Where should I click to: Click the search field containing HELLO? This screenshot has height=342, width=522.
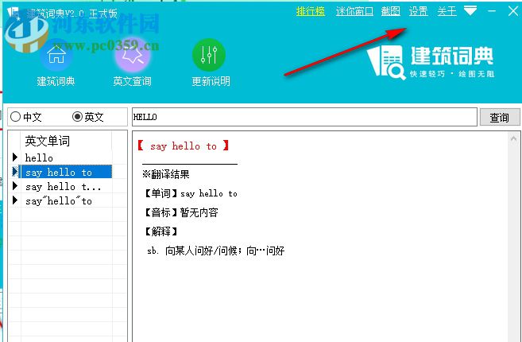(304, 117)
